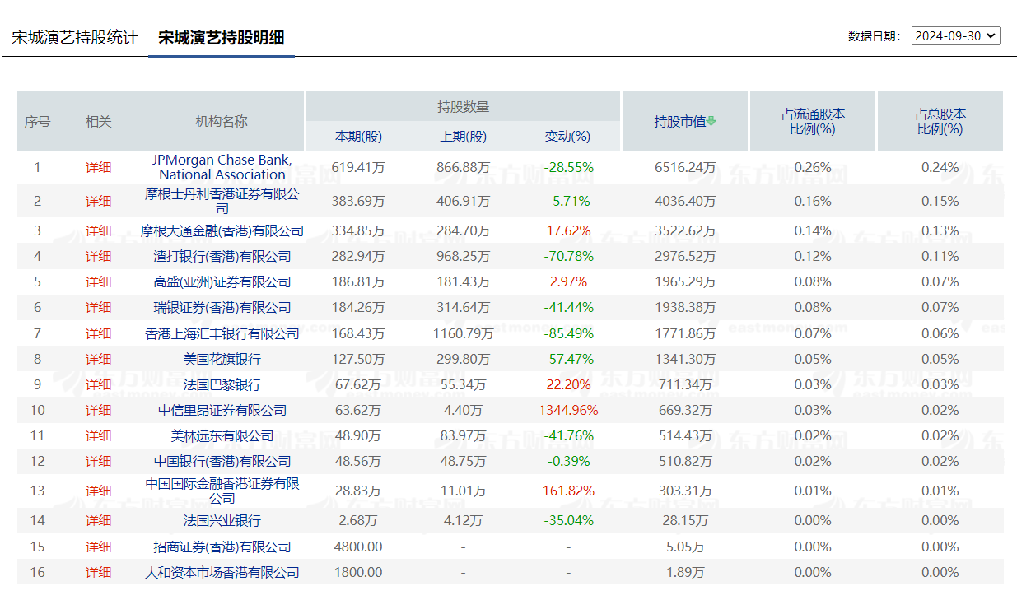Click institution name JPMorgan Chase Bank, National Association
1017x600 pixels.
click(x=222, y=167)
